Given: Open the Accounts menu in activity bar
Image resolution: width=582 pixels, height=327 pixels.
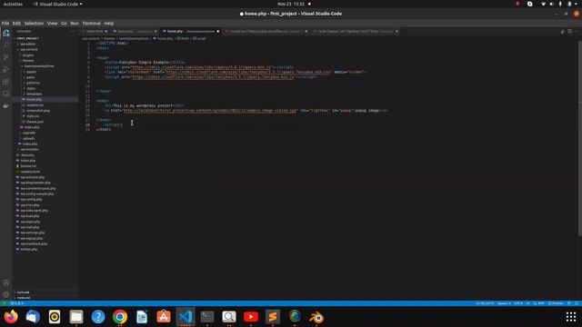Looking at the screenshot, I should pyautogui.click(x=6, y=282).
